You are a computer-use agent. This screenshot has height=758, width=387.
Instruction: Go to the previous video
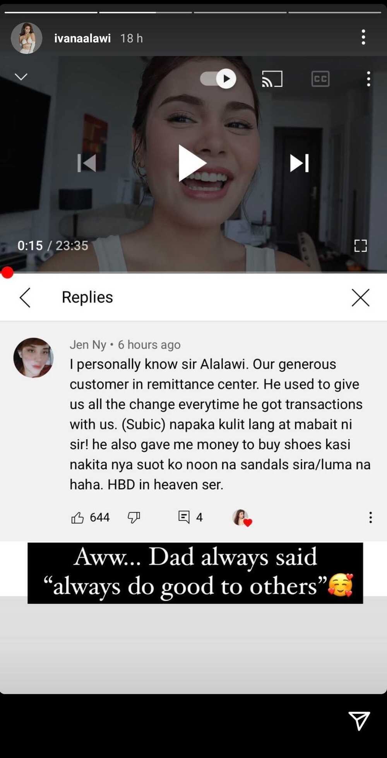click(87, 163)
